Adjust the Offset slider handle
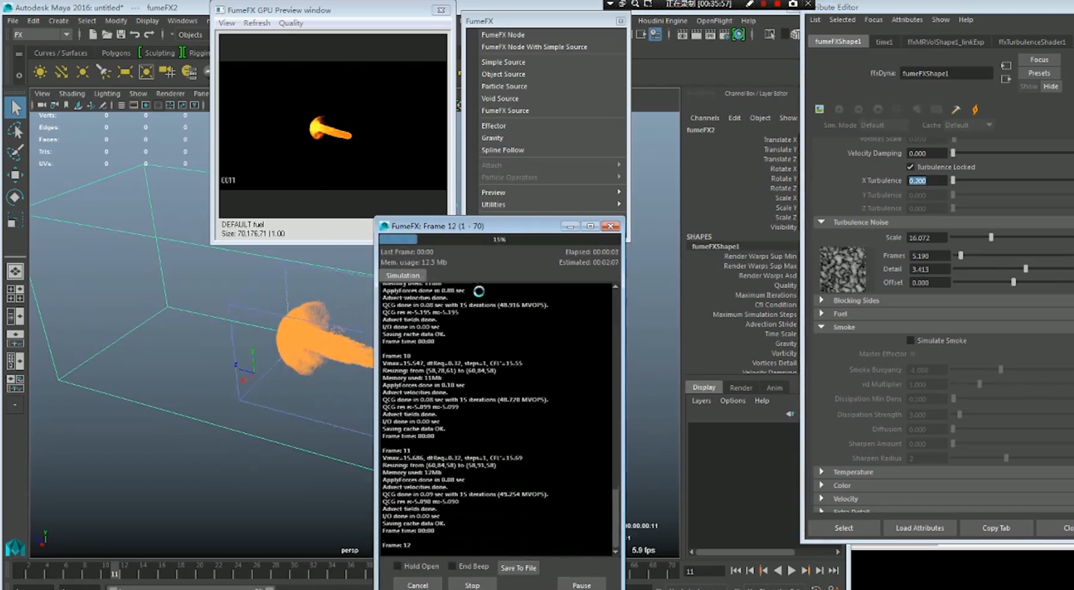1074x590 pixels. (x=1014, y=282)
